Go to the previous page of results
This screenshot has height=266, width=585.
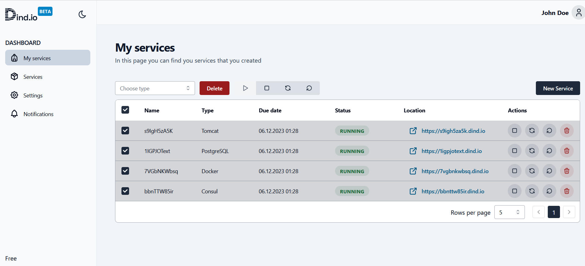click(539, 212)
